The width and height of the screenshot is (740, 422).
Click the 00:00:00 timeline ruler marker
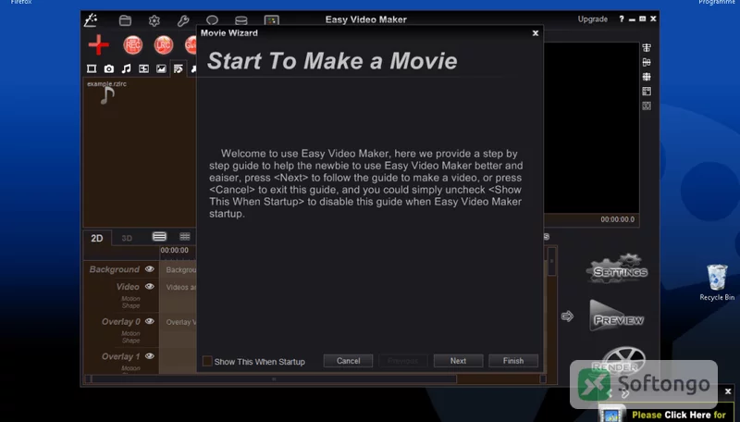tap(174, 250)
